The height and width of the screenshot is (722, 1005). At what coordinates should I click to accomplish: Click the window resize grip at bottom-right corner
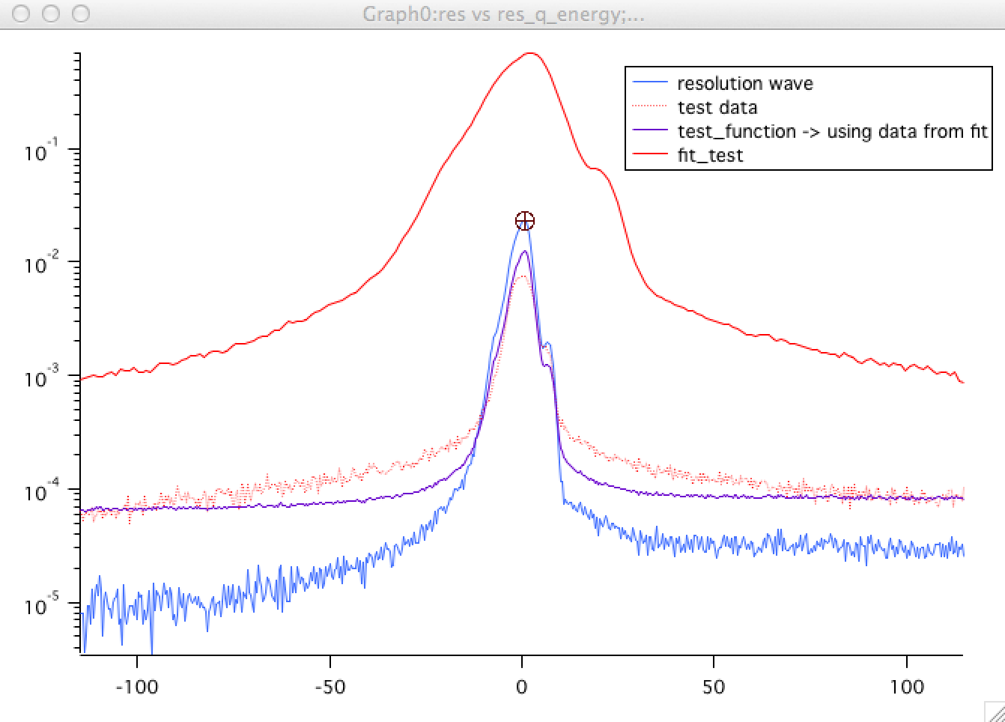pos(994,711)
